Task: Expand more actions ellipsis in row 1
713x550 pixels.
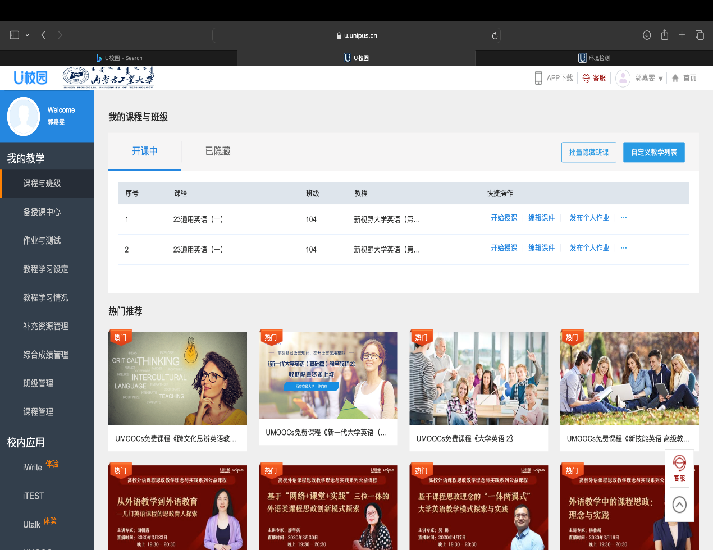Action: [x=624, y=218]
